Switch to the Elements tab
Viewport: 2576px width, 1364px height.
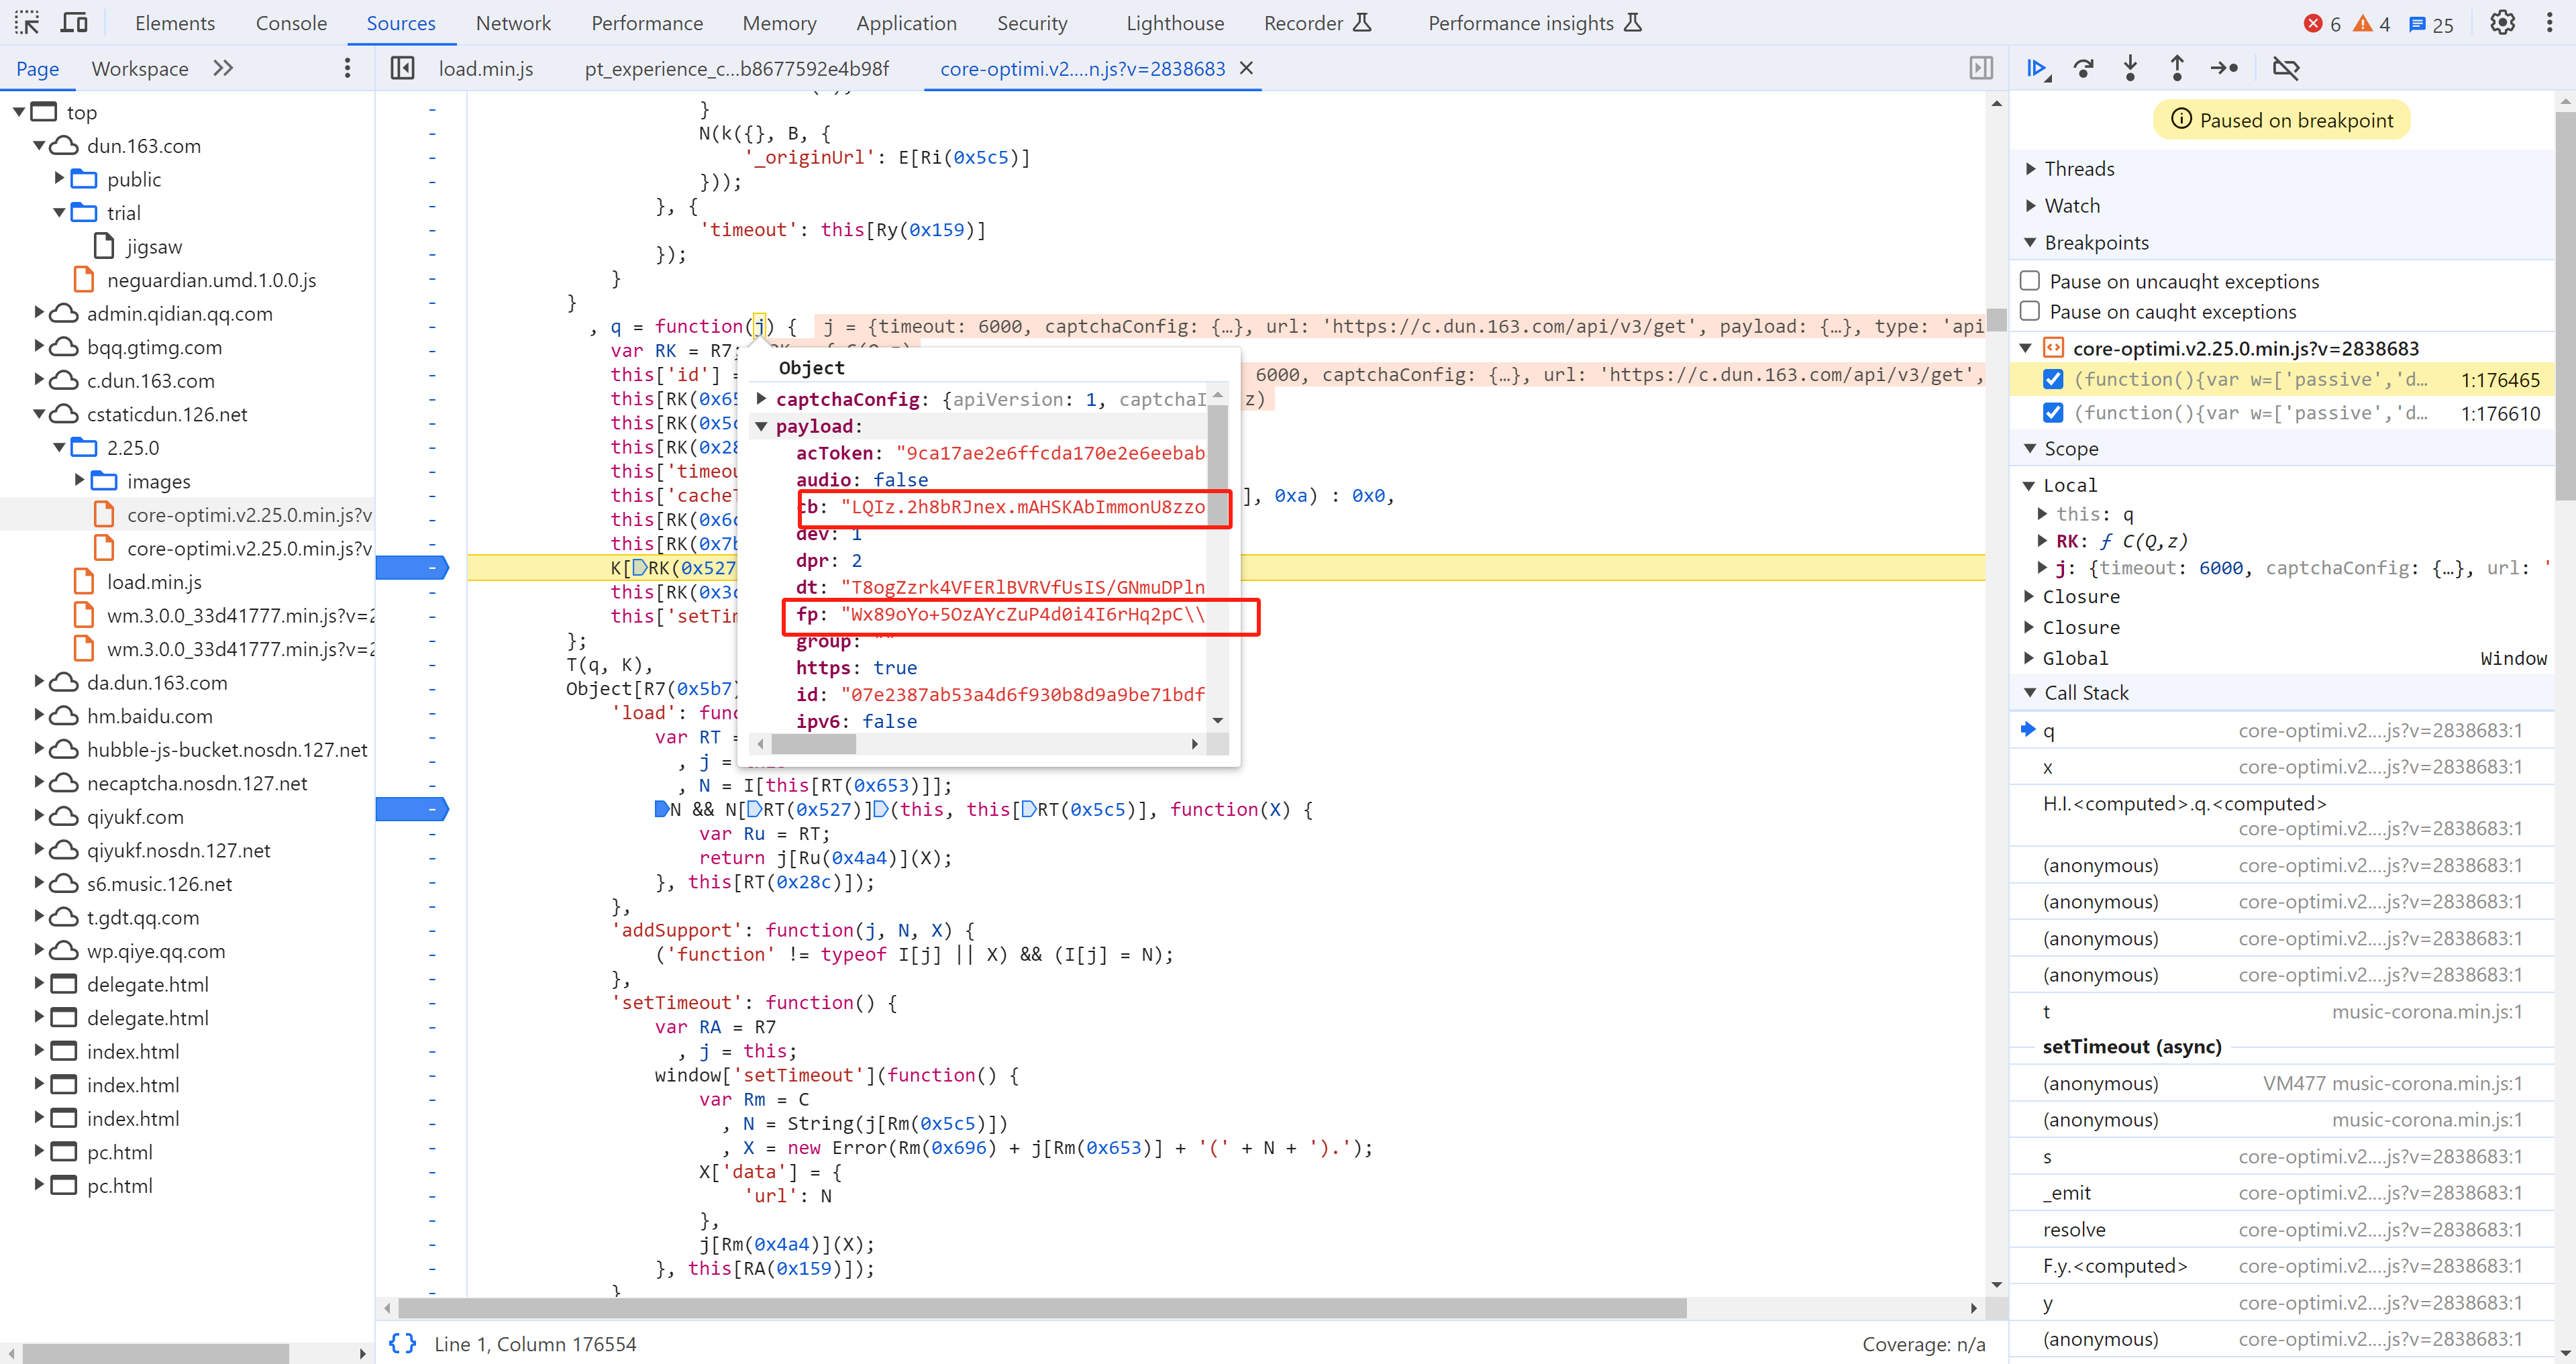point(175,23)
